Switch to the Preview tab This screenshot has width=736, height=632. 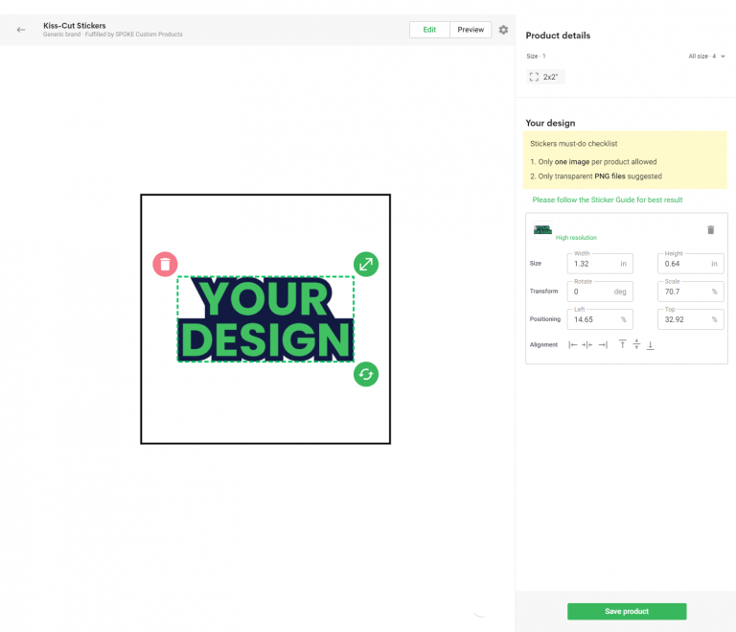click(x=471, y=30)
